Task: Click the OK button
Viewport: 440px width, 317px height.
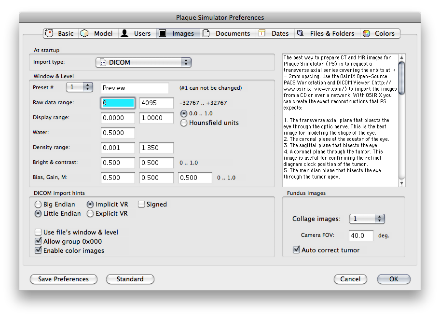Action: point(394,279)
